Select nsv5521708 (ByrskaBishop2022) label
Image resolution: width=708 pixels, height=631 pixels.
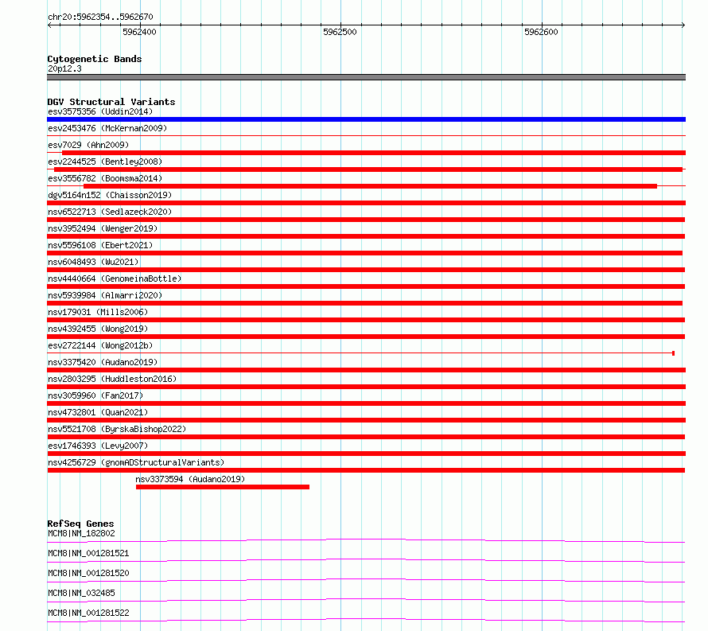pos(117,429)
